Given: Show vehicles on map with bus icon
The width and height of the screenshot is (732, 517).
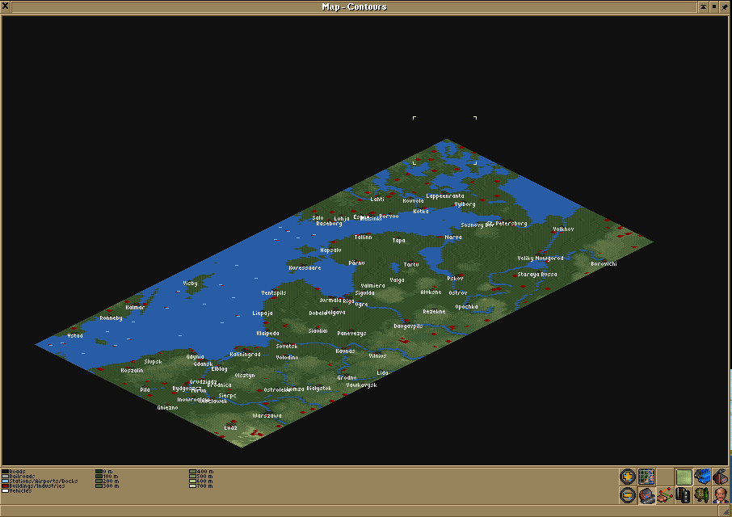Looking at the screenshot, I should coord(702,477).
